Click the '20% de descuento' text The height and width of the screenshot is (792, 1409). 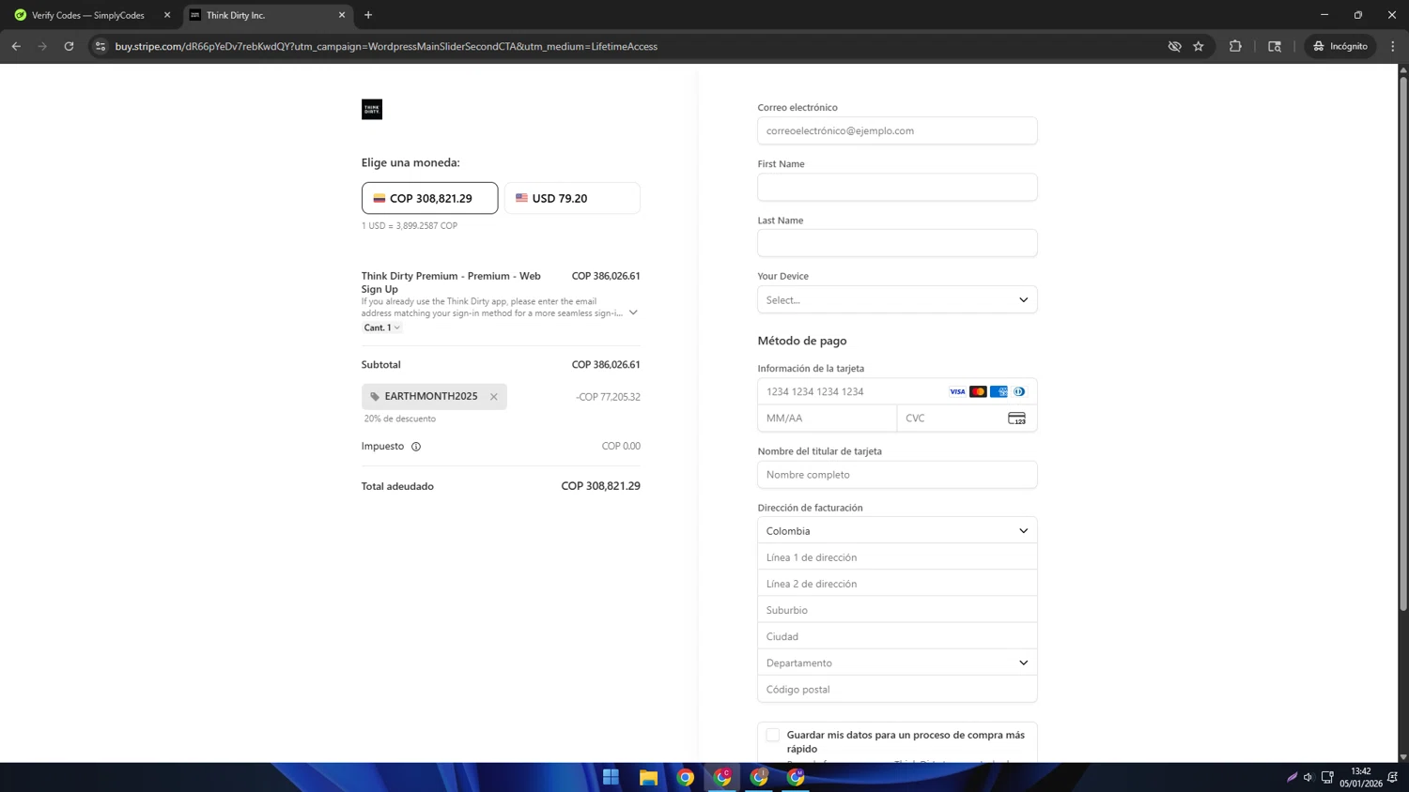[x=400, y=419]
